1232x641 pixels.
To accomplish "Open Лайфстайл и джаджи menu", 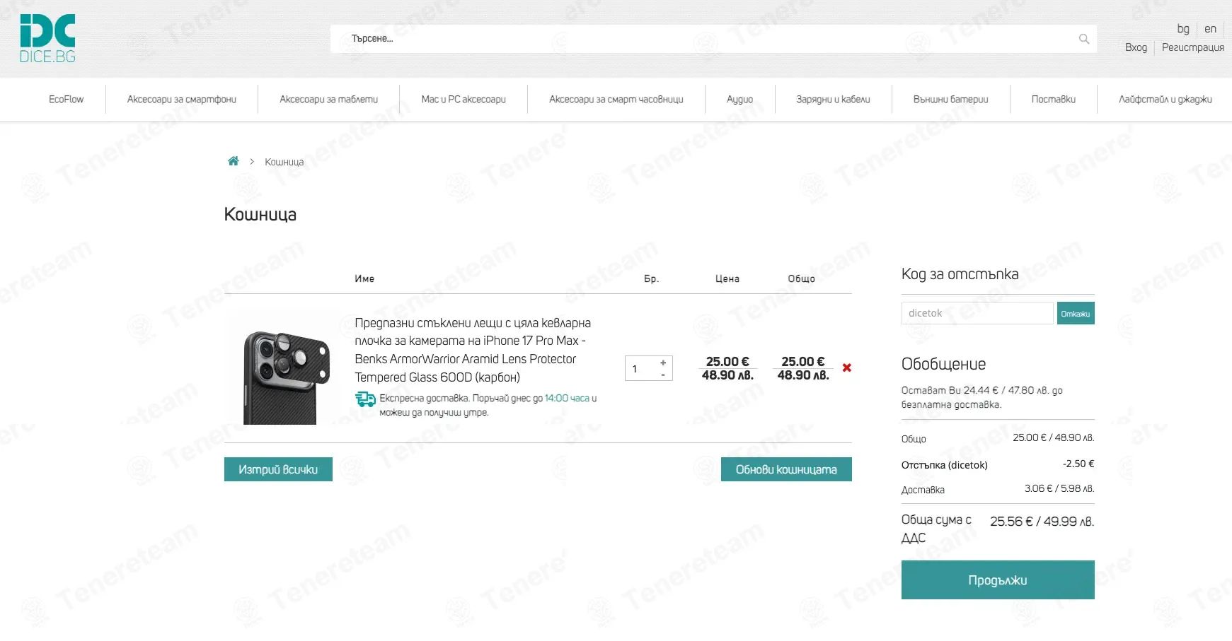I will (1165, 99).
